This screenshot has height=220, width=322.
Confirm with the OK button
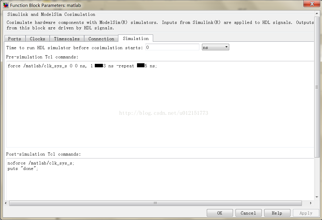pos(220,213)
